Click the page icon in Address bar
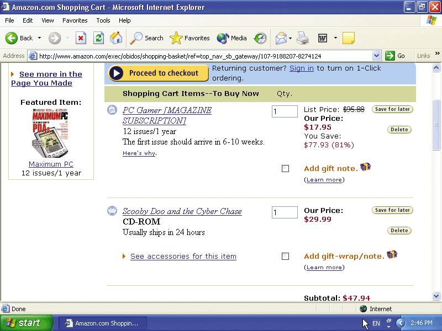Image resolution: width=442 pixels, height=331 pixels. [33, 56]
